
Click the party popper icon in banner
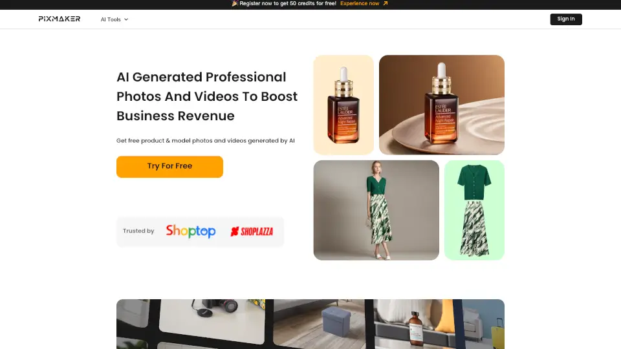point(235,4)
